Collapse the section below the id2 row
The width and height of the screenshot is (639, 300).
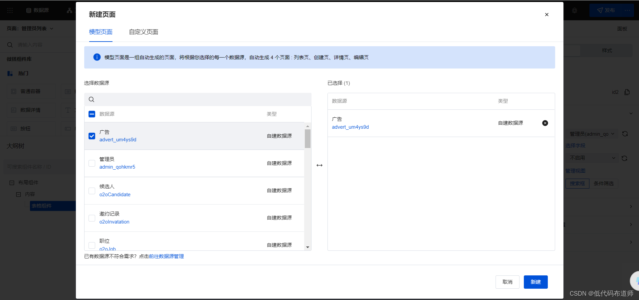631,113
